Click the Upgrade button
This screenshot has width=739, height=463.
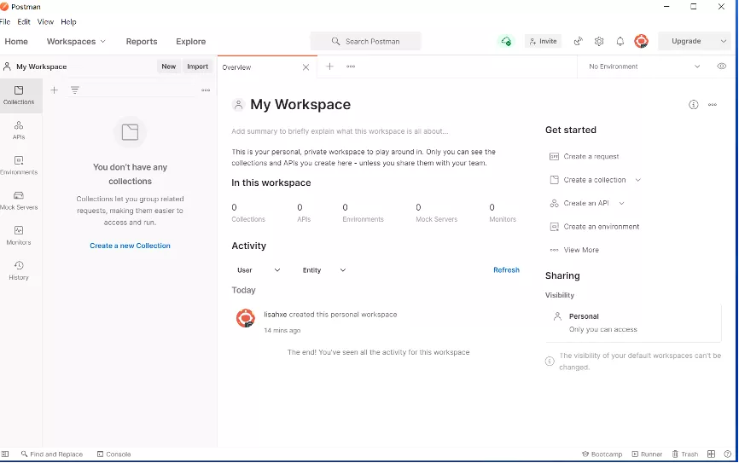686,42
